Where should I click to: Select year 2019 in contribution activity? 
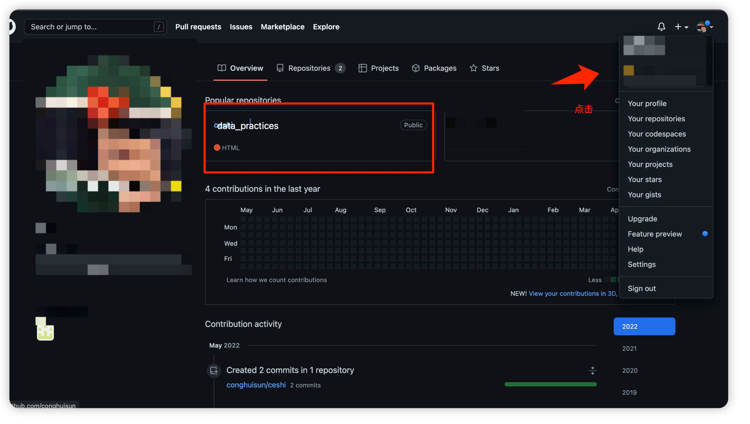pos(629,392)
